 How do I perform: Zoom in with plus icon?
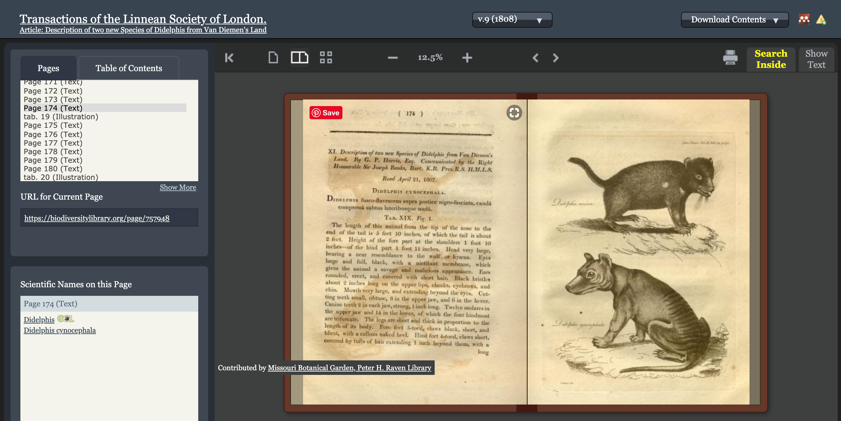[467, 58]
